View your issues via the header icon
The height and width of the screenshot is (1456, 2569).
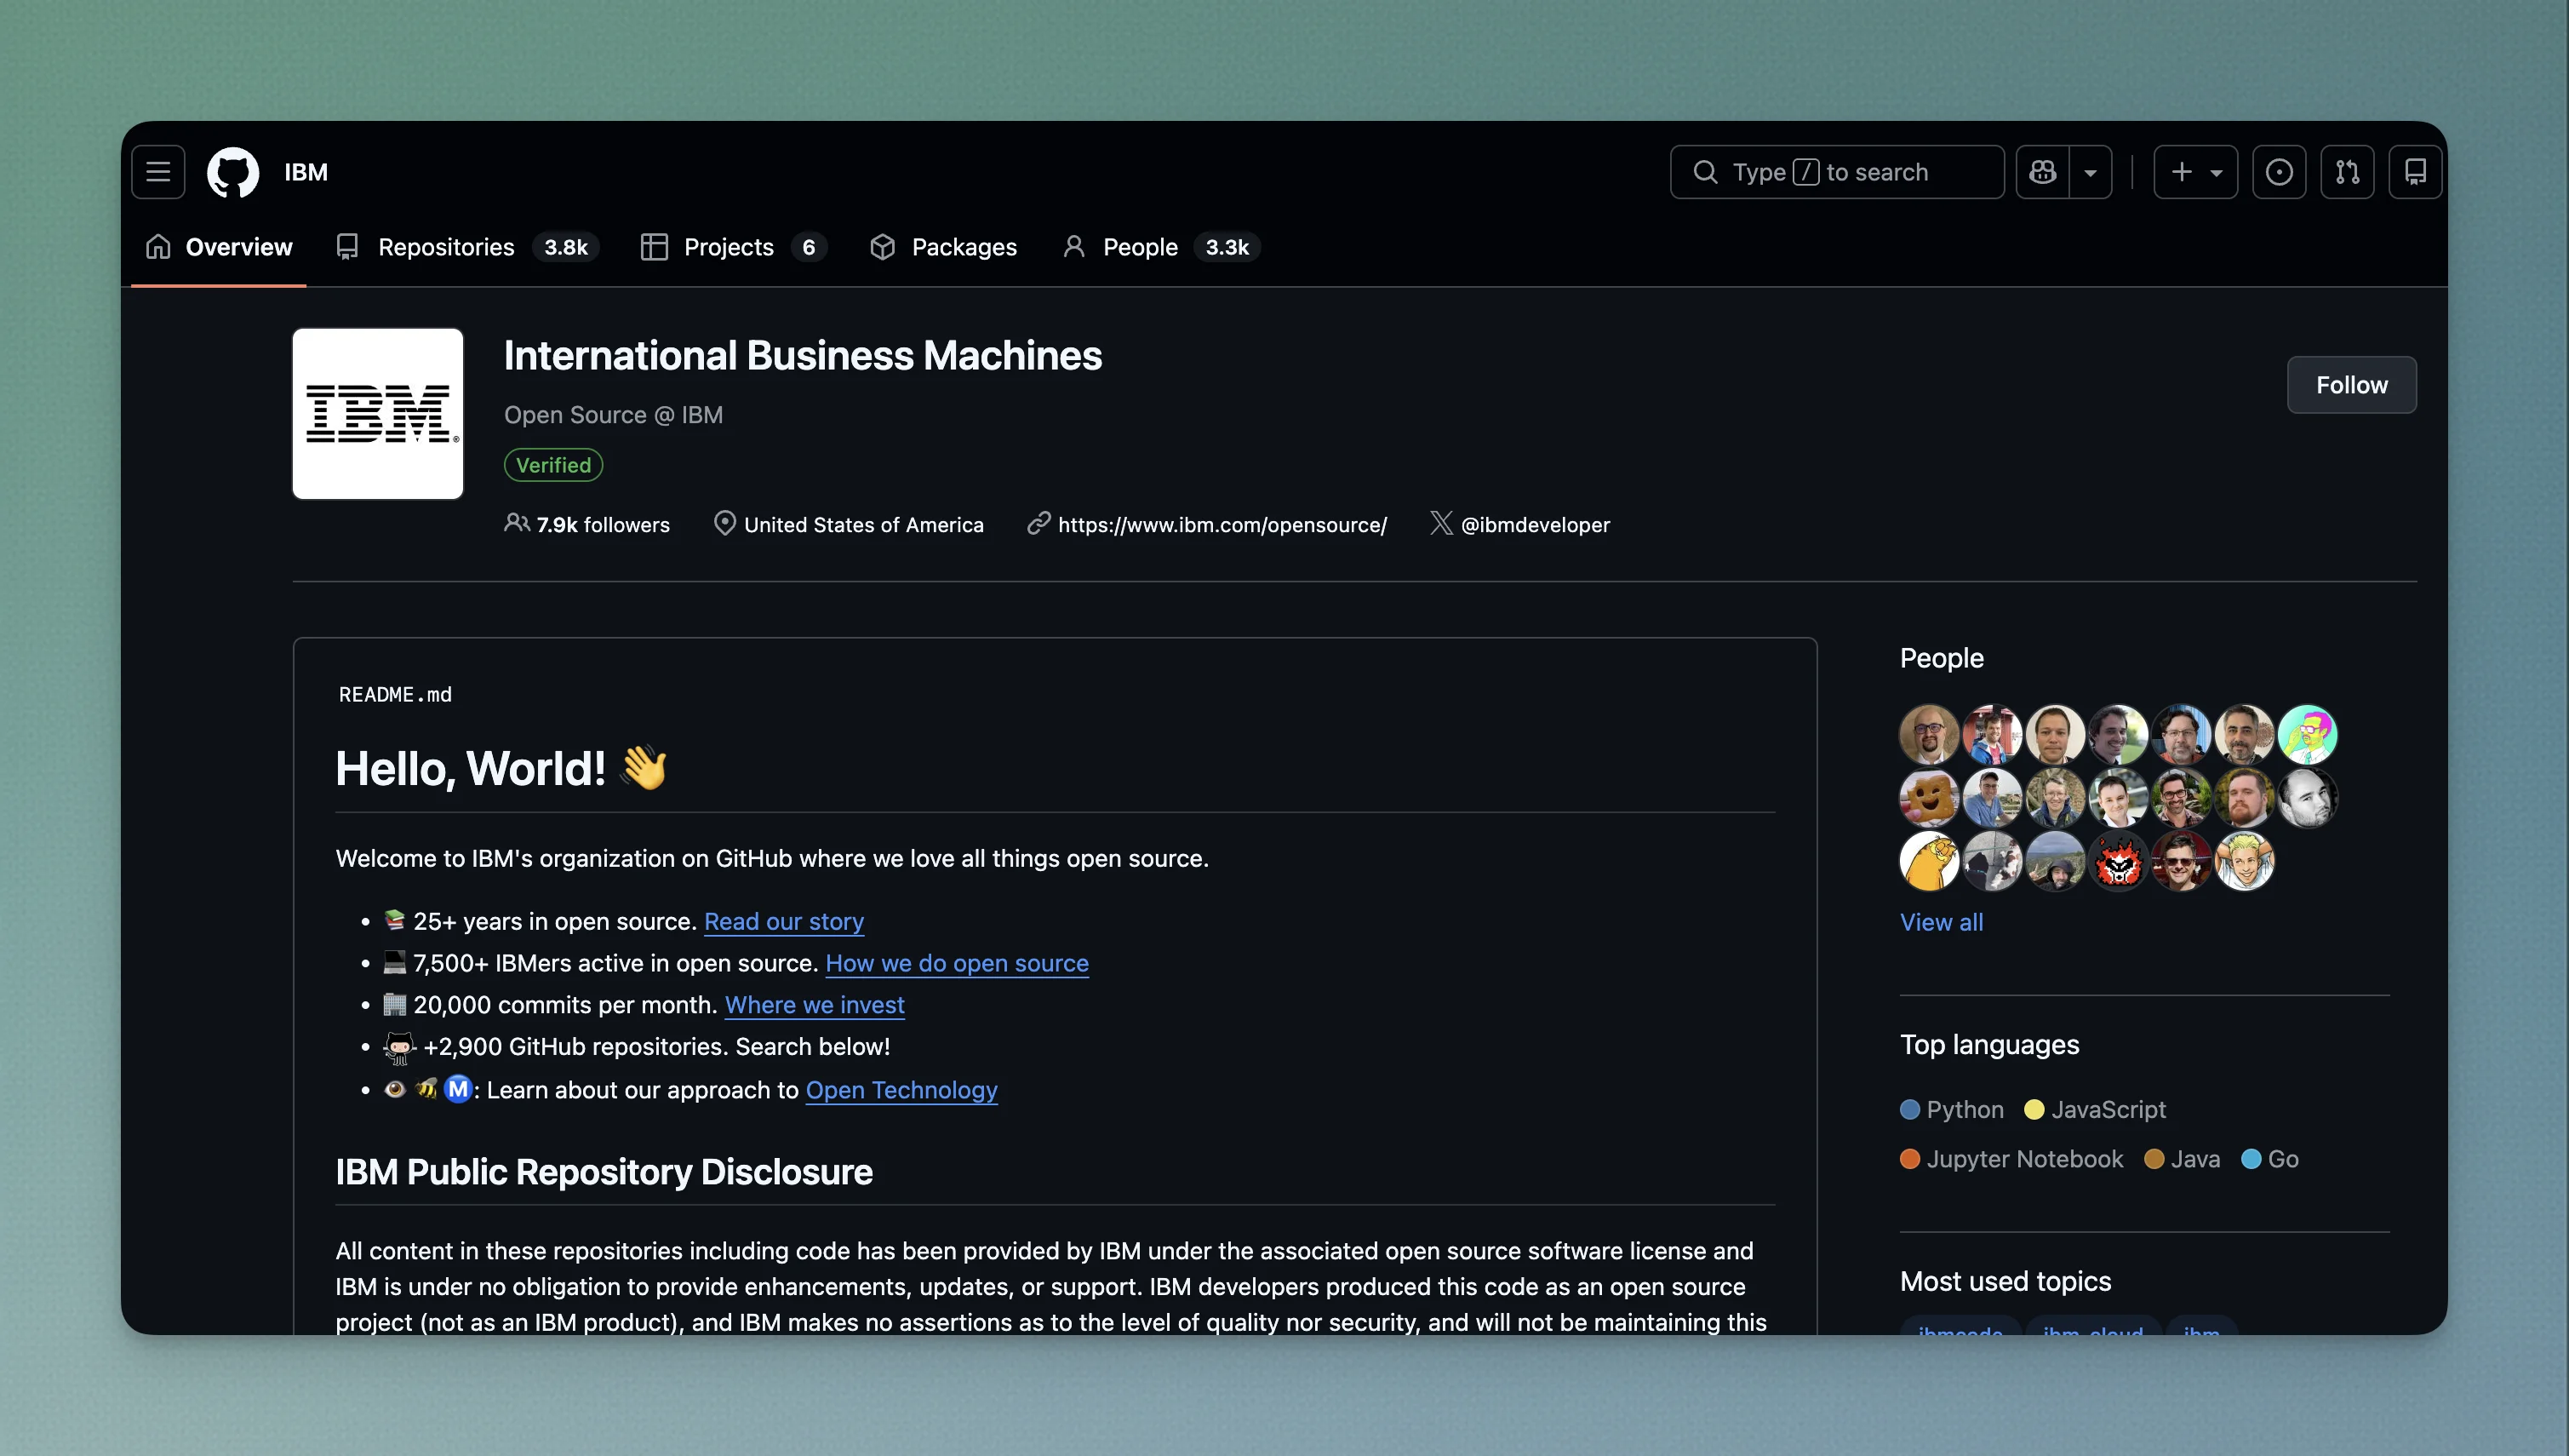[2280, 171]
